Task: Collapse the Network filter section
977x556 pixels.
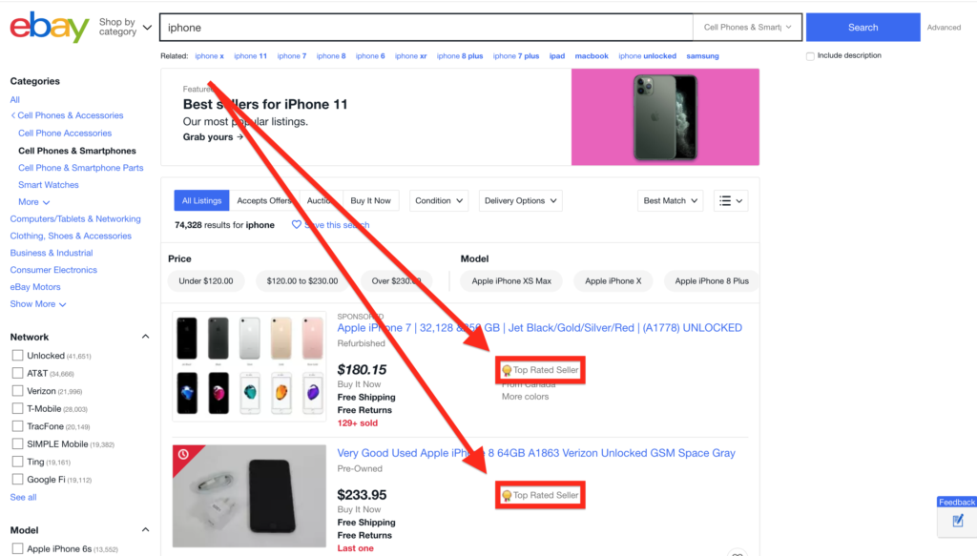Action: pos(145,336)
